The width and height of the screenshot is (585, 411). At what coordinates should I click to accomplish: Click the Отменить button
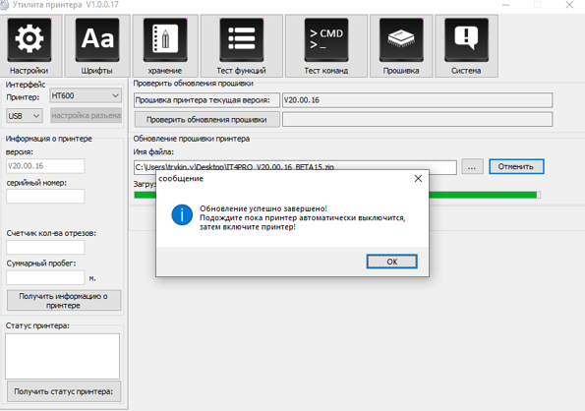click(516, 167)
